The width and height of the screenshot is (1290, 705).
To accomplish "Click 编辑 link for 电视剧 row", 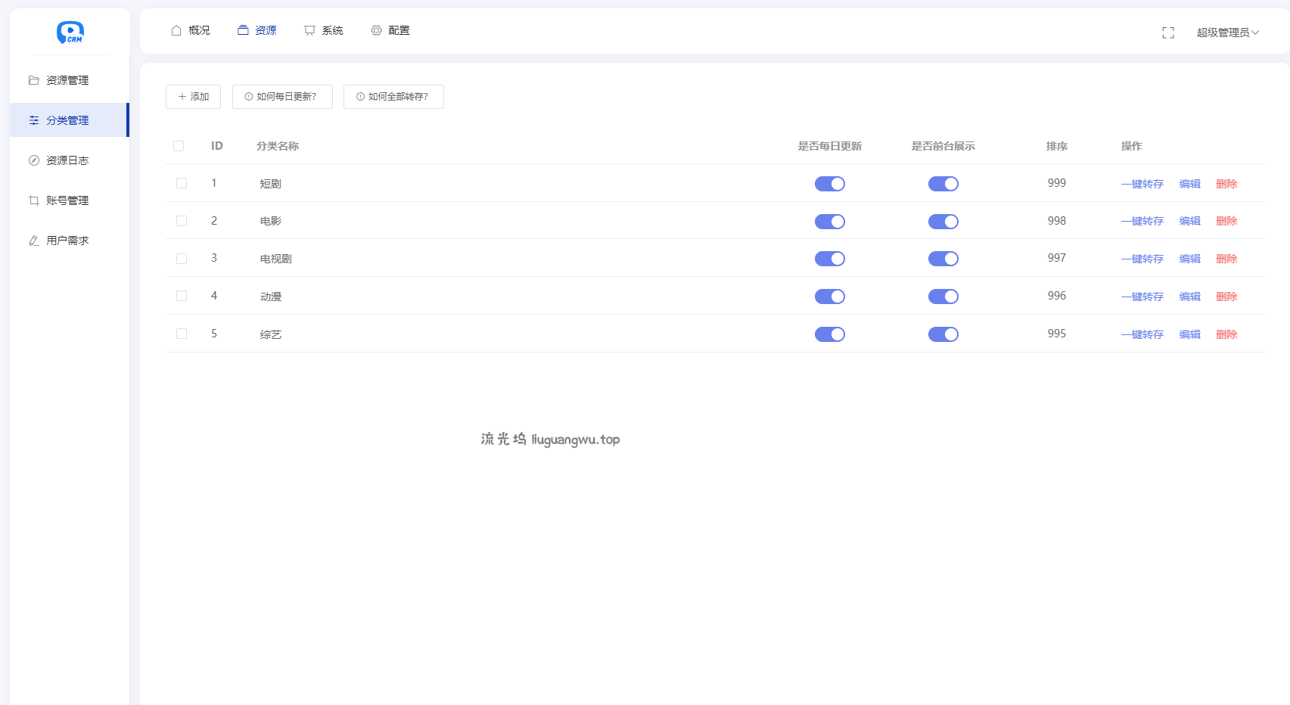I will 1189,259.
